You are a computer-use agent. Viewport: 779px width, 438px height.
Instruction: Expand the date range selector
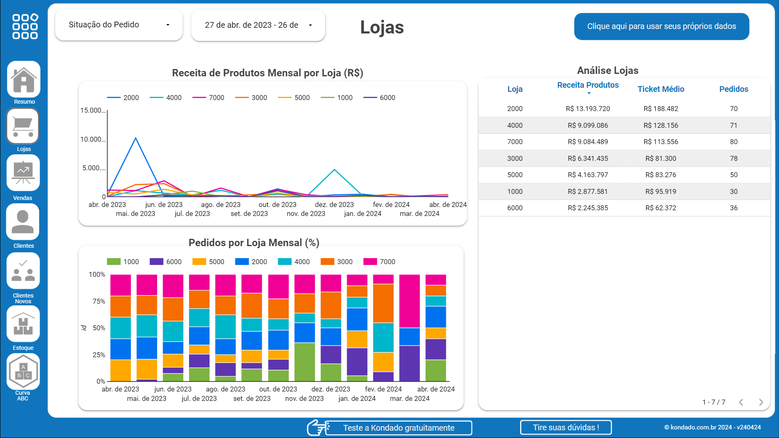click(x=258, y=25)
